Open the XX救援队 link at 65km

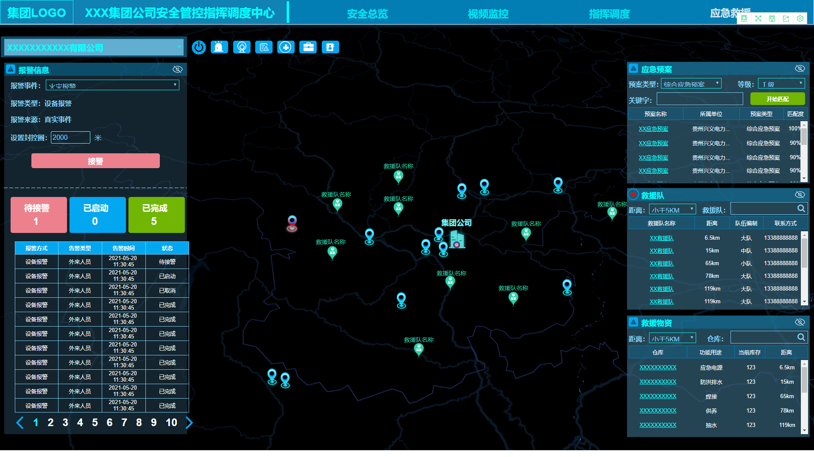click(x=661, y=263)
